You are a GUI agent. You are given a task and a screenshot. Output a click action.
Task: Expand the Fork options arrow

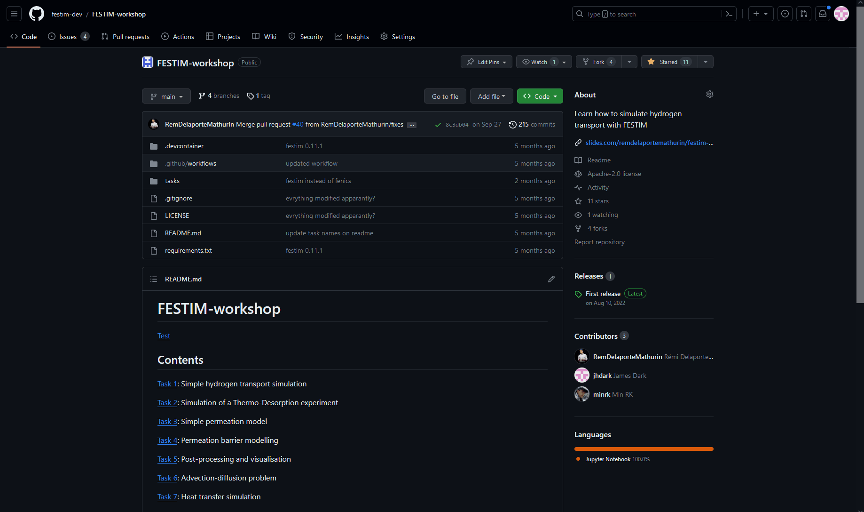click(629, 62)
